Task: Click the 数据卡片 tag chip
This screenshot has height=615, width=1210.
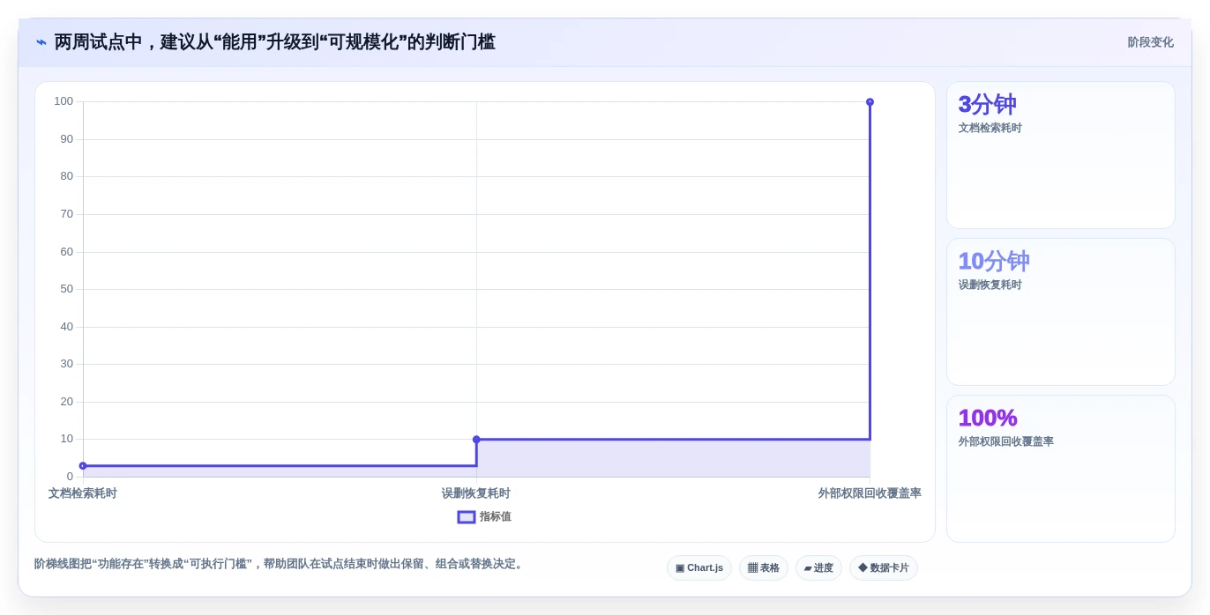Action: click(884, 568)
